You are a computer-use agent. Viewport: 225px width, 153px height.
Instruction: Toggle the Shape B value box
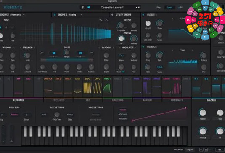click(x=80, y=53)
